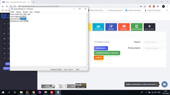Click the taskbar clock showing 21:02
Image resolution: width=170 pixels, height=95 pixels.
(165, 92)
